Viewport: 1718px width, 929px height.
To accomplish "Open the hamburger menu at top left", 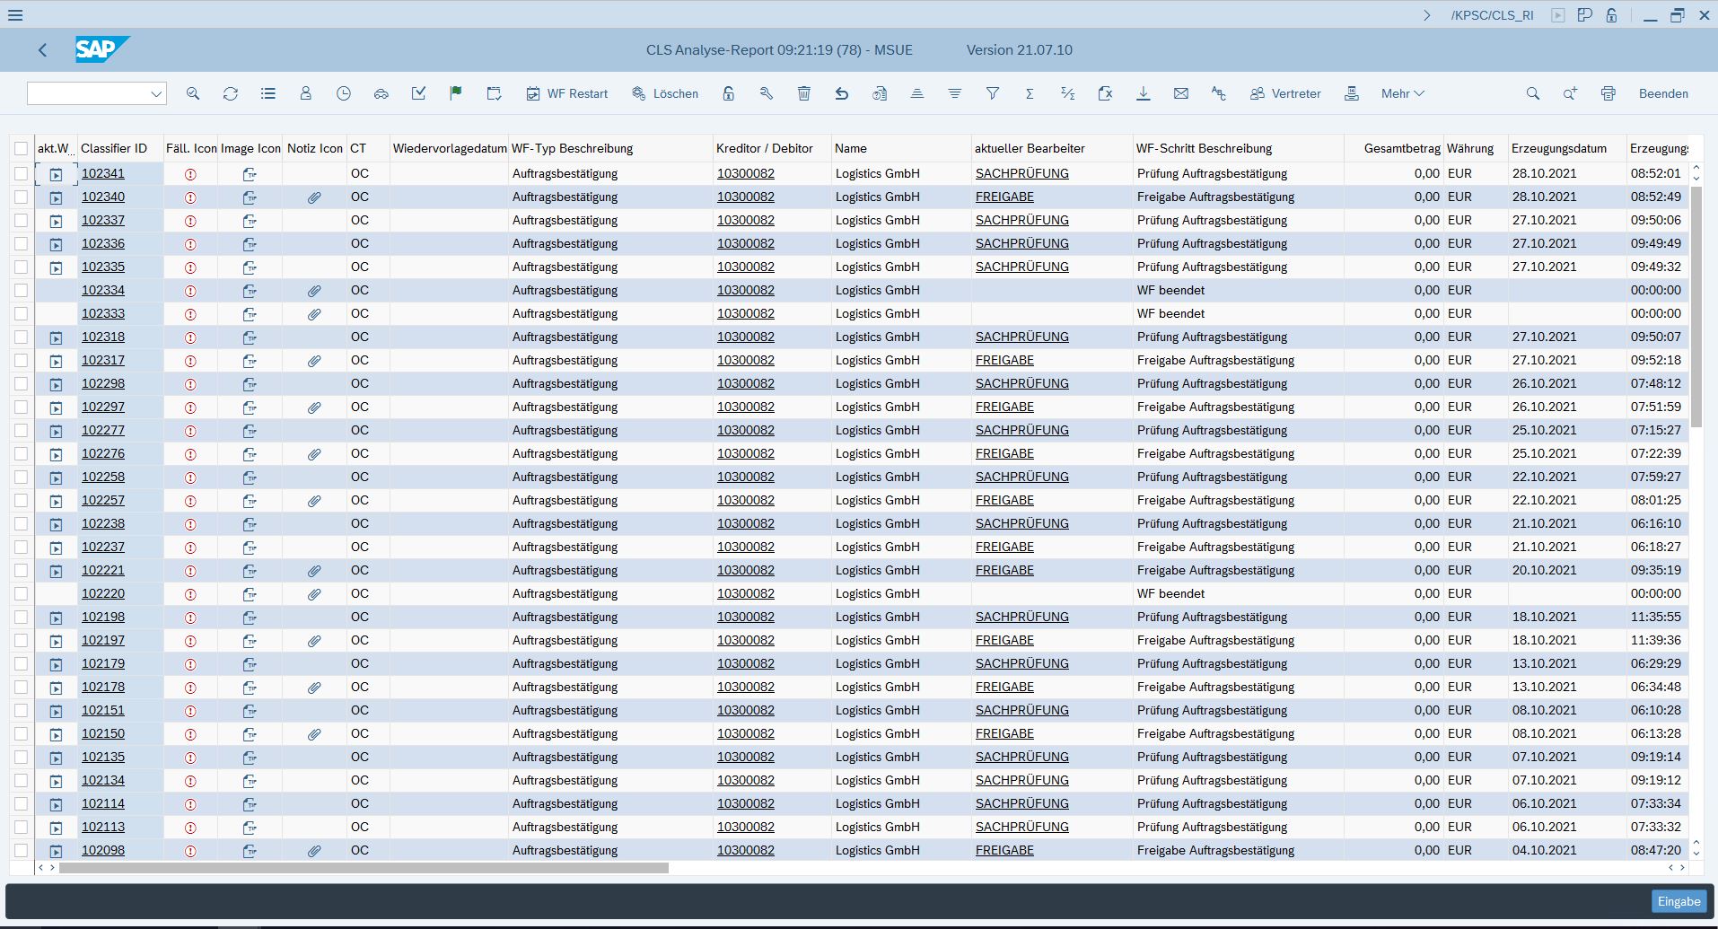I will coord(15,15).
